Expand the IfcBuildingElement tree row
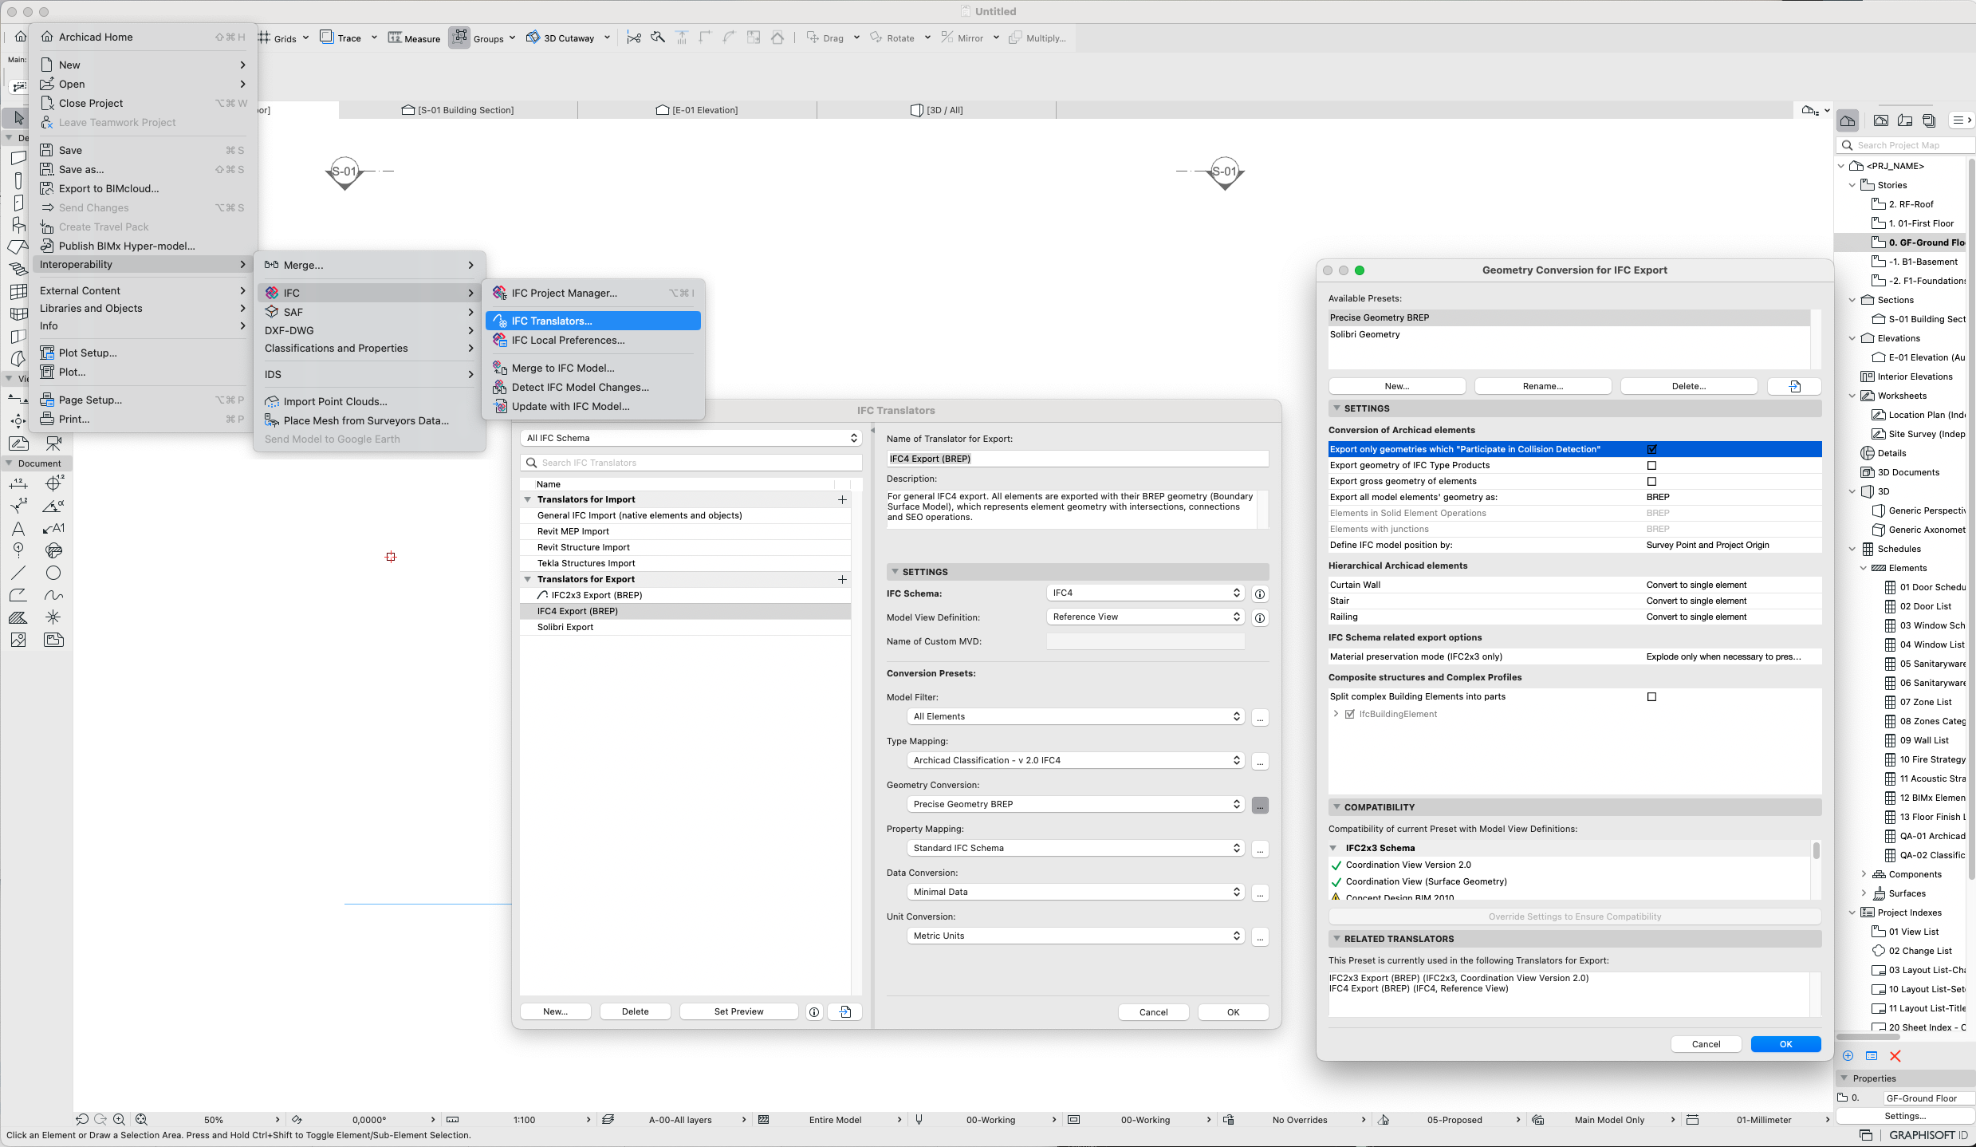 coord(1336,714)
